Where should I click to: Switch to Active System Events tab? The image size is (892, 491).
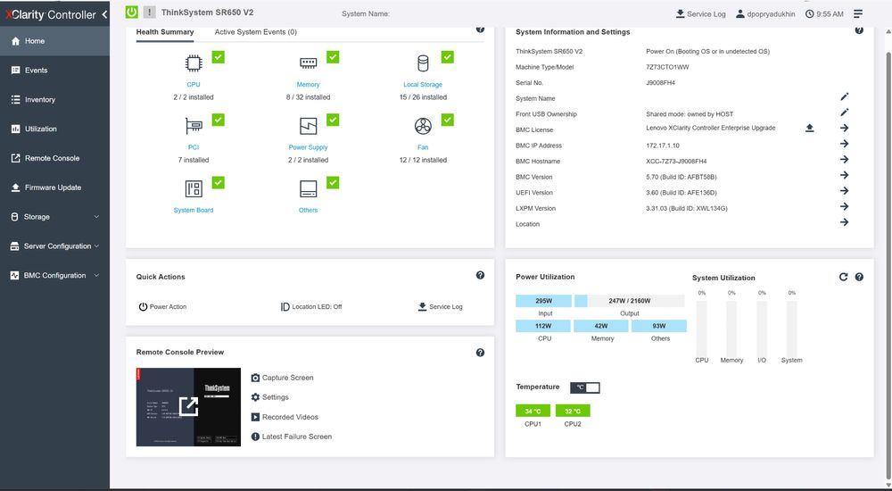click(x=255, y=32)
